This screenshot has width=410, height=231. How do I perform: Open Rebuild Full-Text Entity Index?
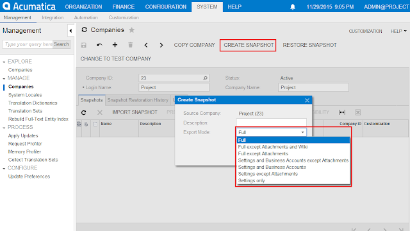(38, 119)
